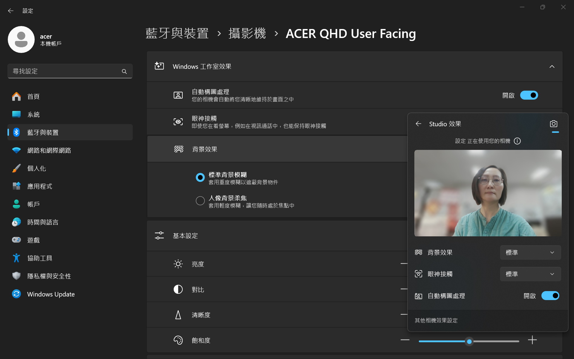The image size is (574, 359).
Task: Click the Windows Update sync icon
Action: click(x=16, y=294)
